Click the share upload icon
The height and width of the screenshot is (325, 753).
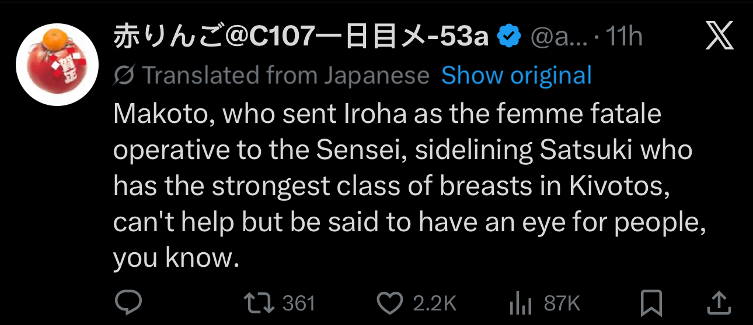coord(719,303)
